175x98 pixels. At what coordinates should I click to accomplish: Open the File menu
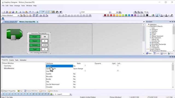click(3, 5)
